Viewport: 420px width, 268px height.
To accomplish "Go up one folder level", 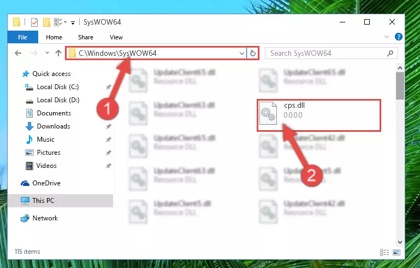I will pos(58,53).
